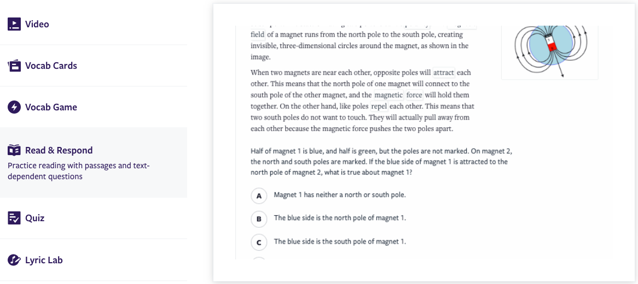The width and height of the screenshot is (638, 284).
Task: Click the Quiz checklist icon
Action: 14,218
